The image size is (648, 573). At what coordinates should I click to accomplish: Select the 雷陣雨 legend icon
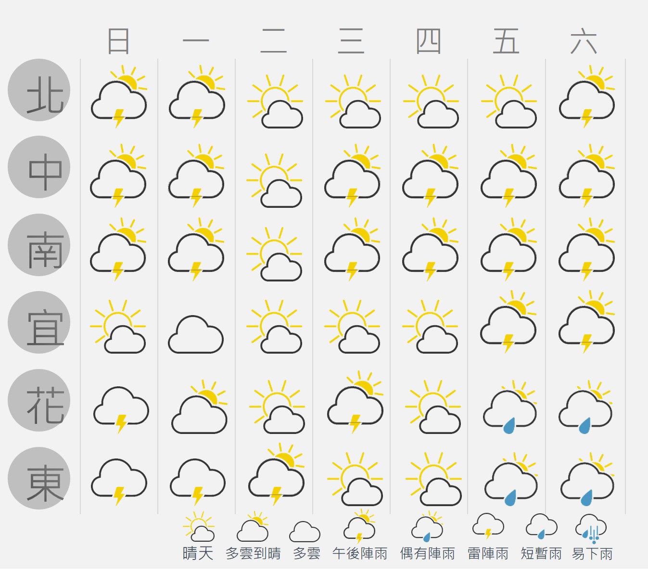488,526
